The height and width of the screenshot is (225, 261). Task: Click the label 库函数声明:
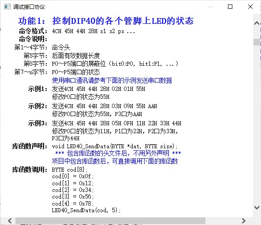click(x=30, y=146)
